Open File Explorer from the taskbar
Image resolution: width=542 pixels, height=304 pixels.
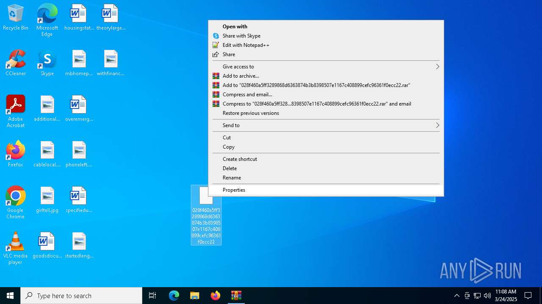pos(195,296)
